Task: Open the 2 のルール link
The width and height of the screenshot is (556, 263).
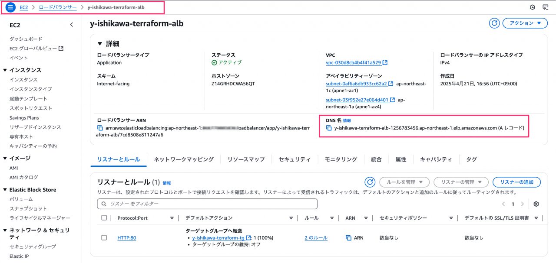Action: 316,238
